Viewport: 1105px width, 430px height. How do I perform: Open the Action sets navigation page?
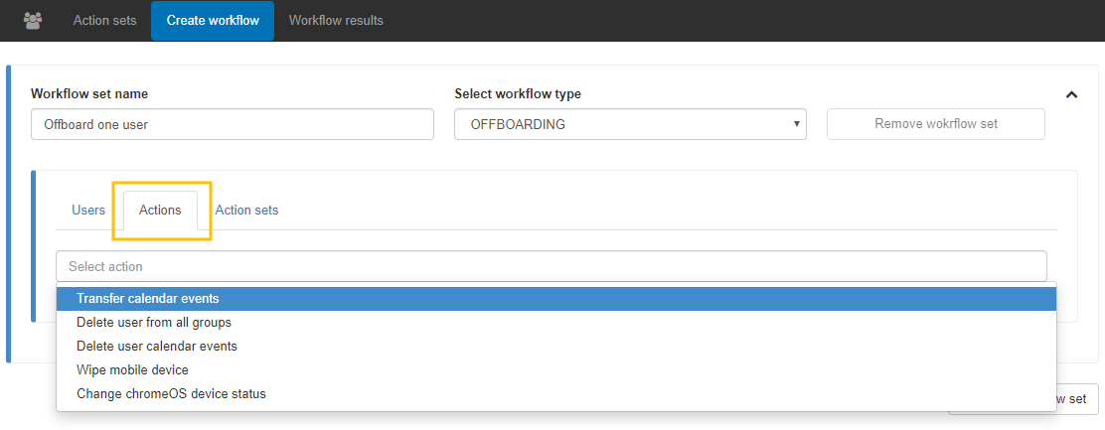[104, 21]
